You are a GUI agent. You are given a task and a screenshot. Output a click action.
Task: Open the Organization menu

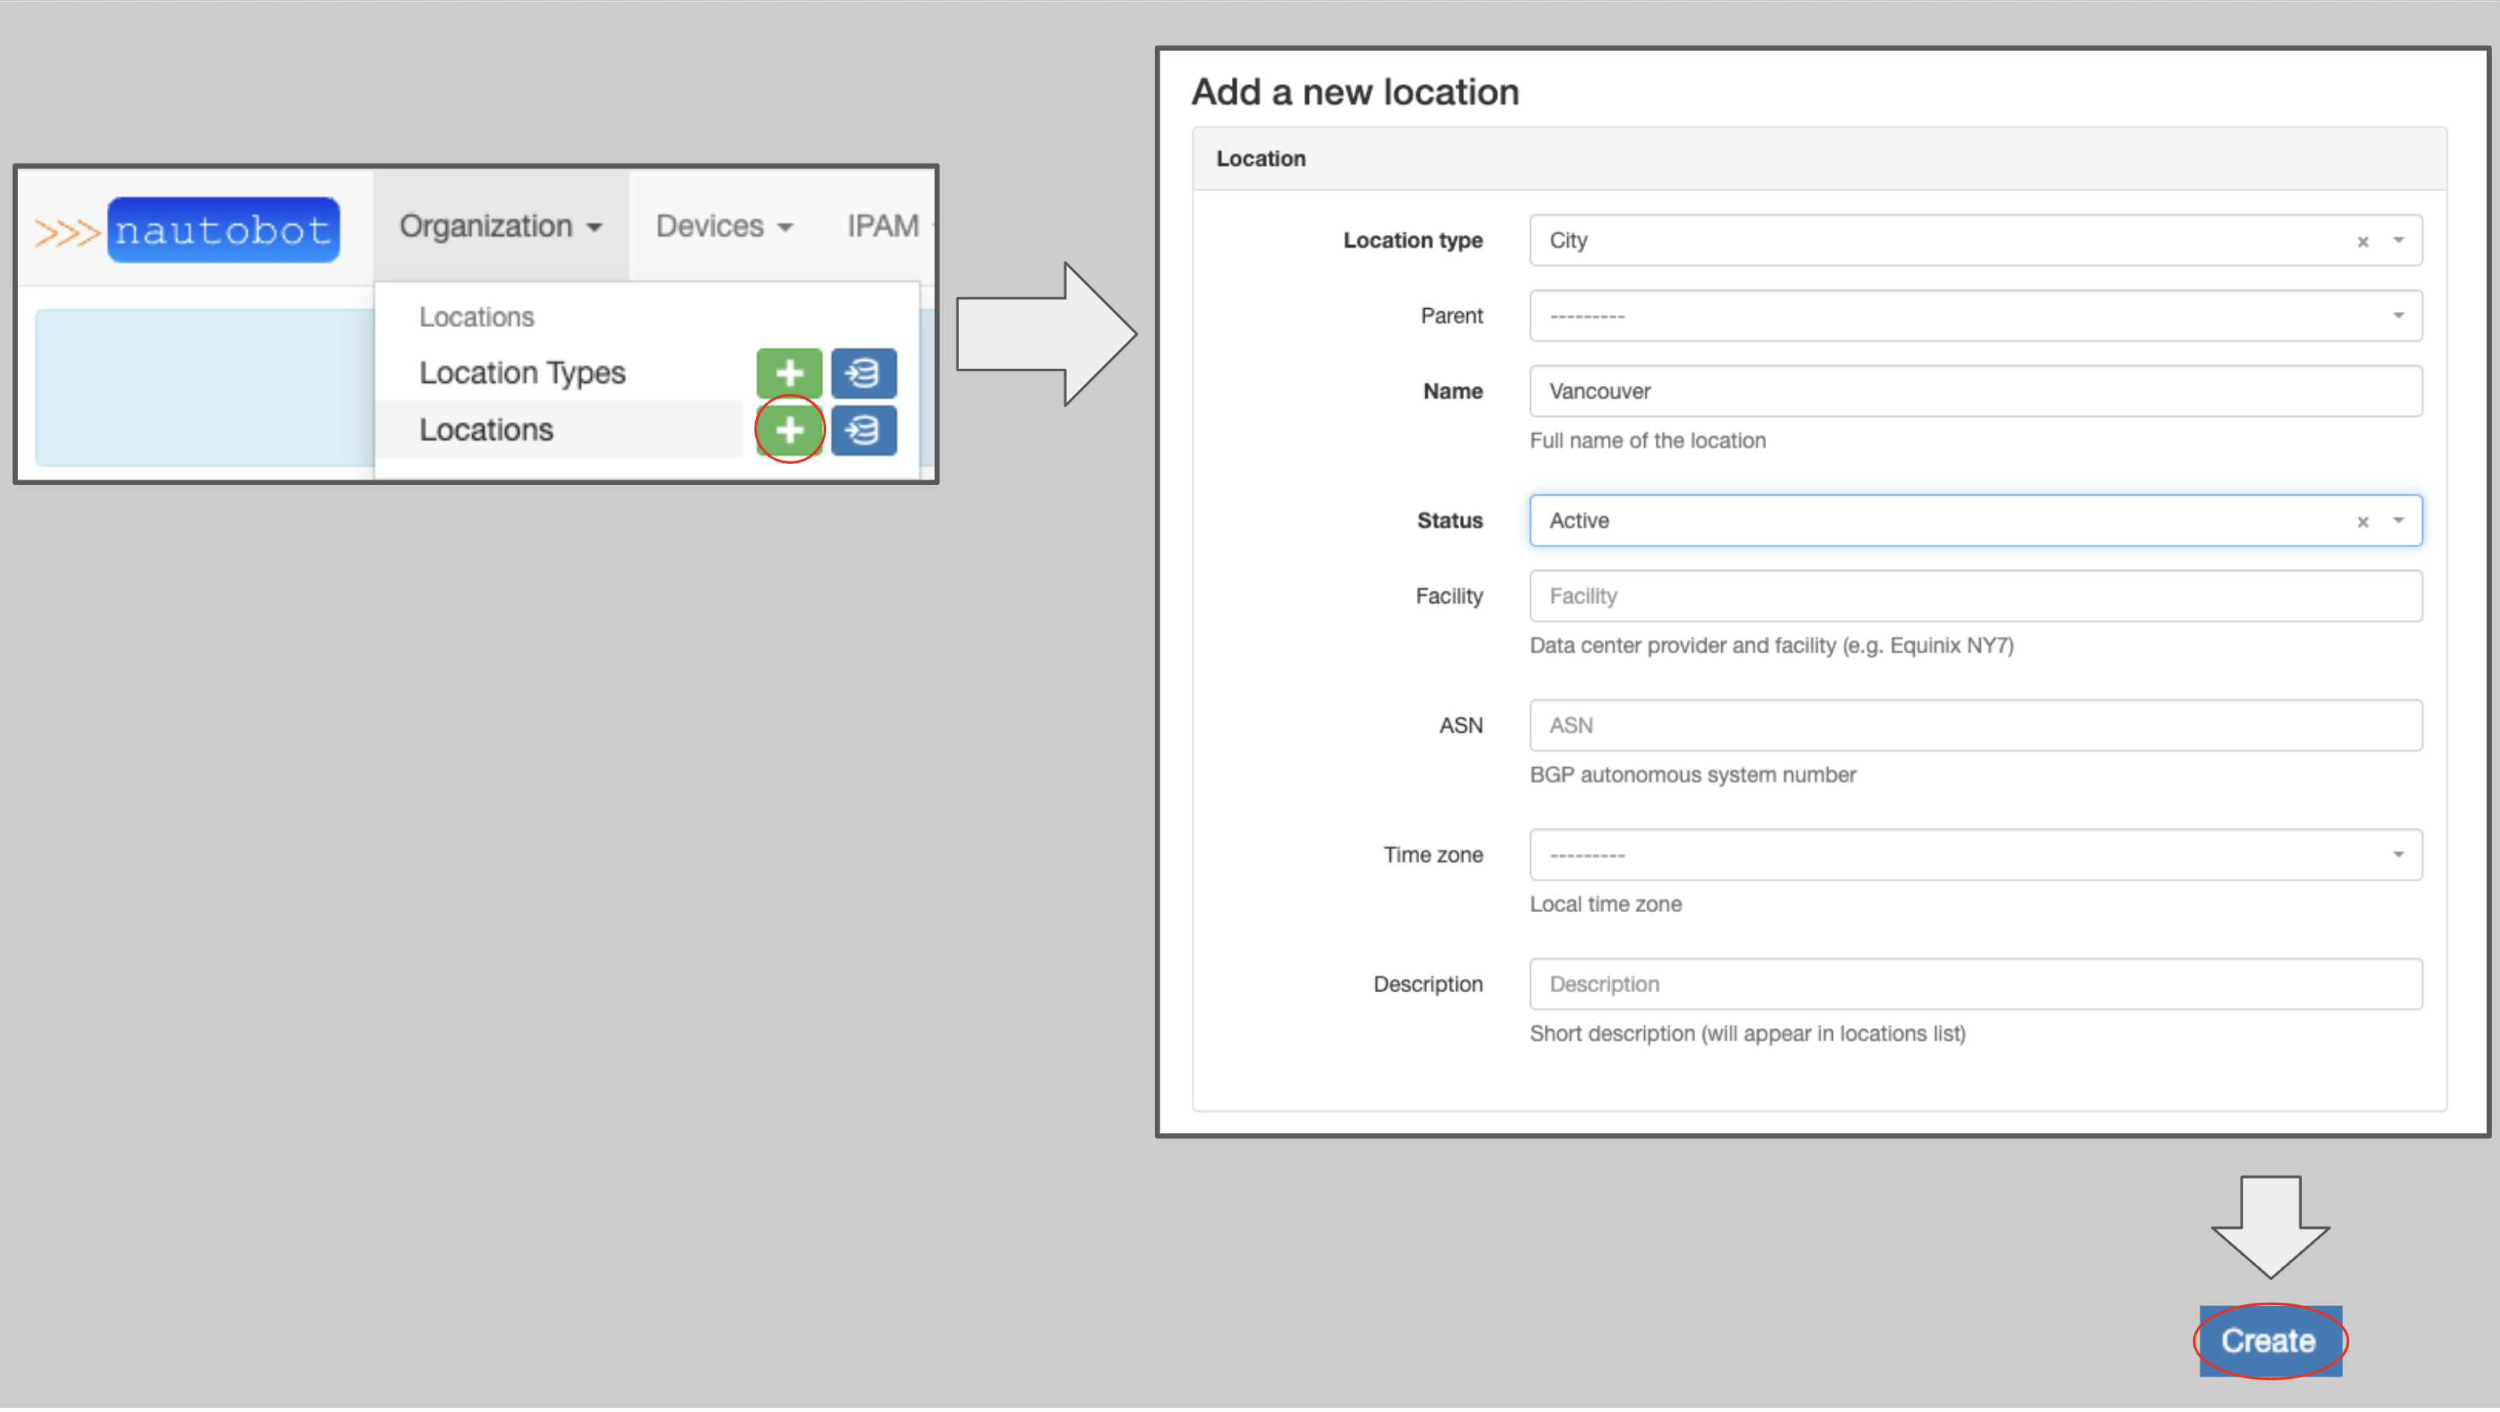(496, 225)
